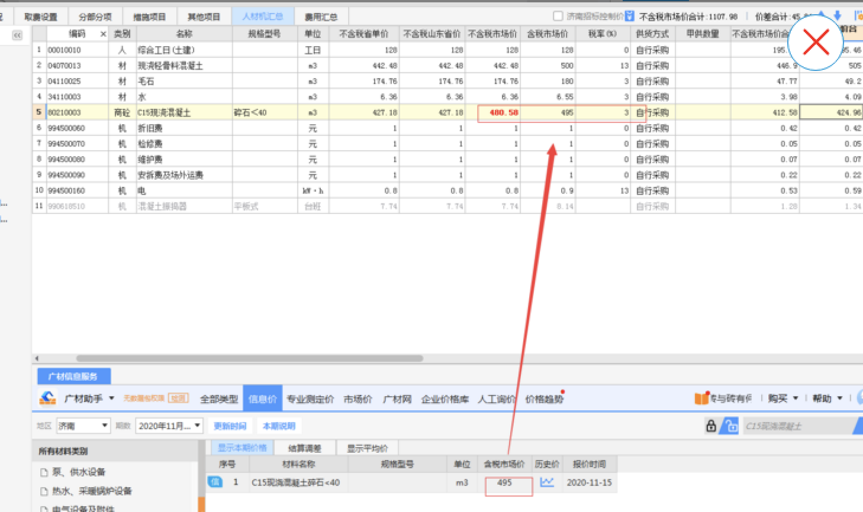
Task: Open the history price trend chart icon
Action: tap(547, 482)
